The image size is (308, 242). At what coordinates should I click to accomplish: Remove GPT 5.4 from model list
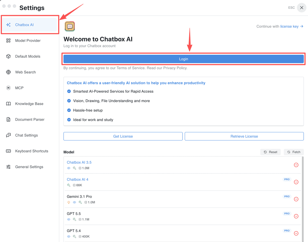click(x=296, y=233)
